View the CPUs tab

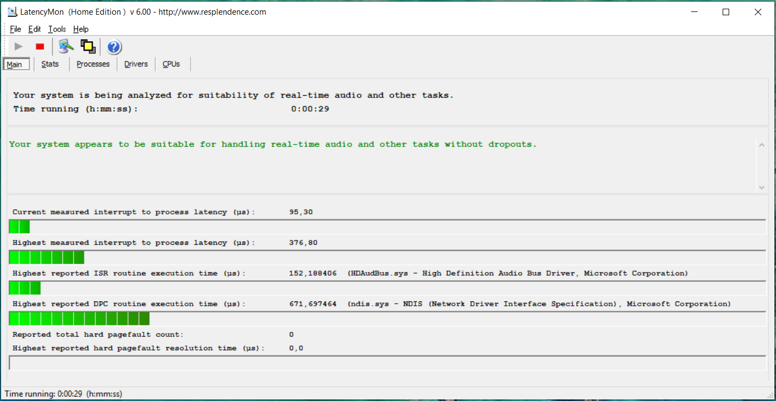coord(171,64)
